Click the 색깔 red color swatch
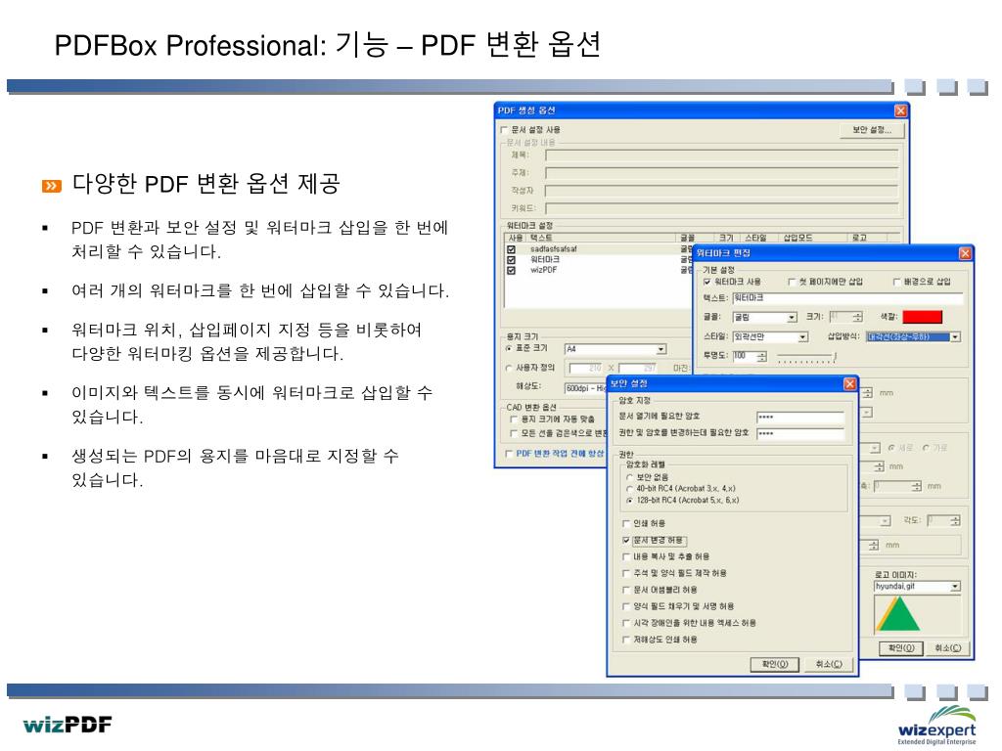This screenshot has width=1002, height=751. click(x=922, y=317)
